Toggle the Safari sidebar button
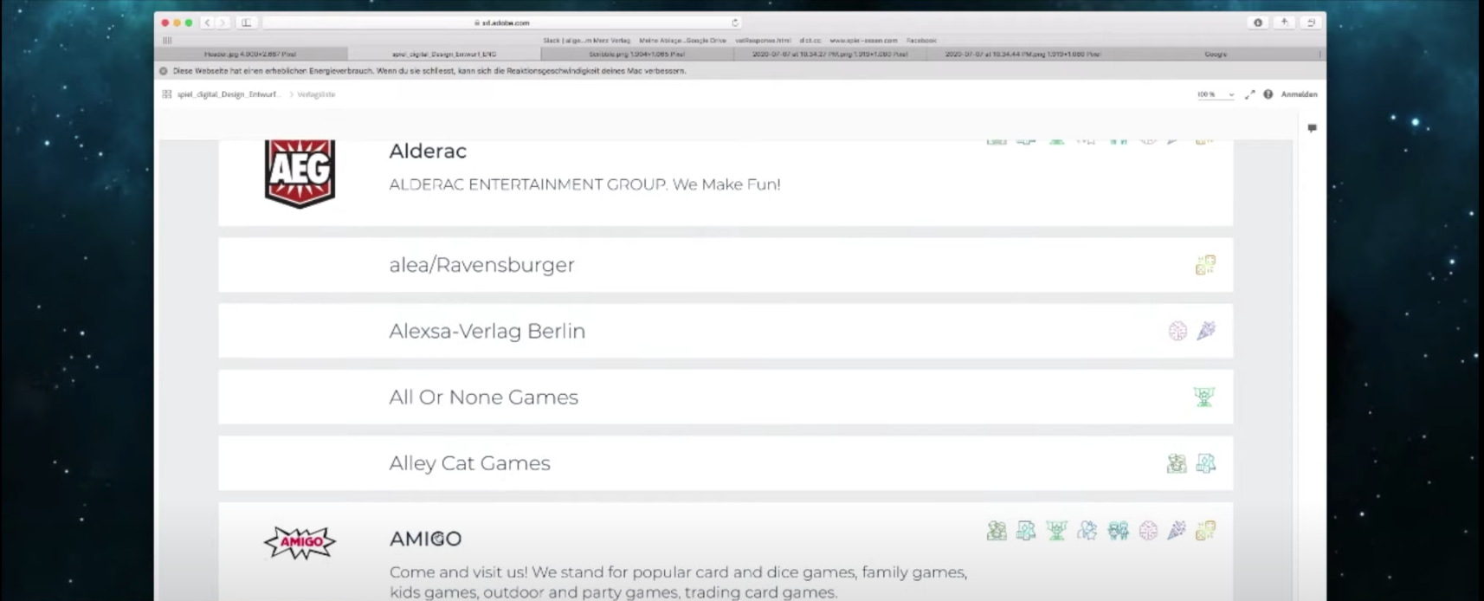The image size is (1484, 601). tap(247, 23)
